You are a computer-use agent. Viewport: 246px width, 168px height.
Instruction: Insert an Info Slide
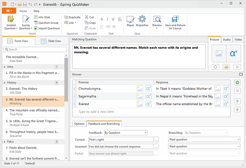[42, 17]
